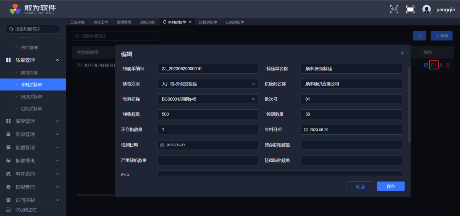Open 班组管理 in the sidebar

click(x=29, y=48)
